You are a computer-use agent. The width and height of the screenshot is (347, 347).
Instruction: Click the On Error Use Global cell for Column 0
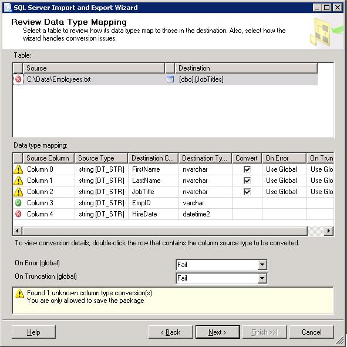coord(284,169)
